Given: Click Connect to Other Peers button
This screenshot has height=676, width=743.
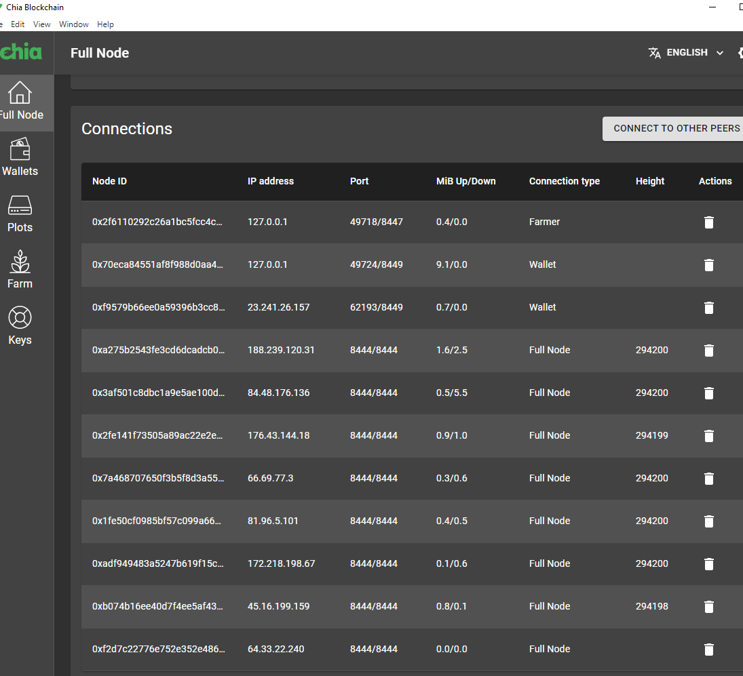Looking at the screenshot, I should (x=673, y=128).
